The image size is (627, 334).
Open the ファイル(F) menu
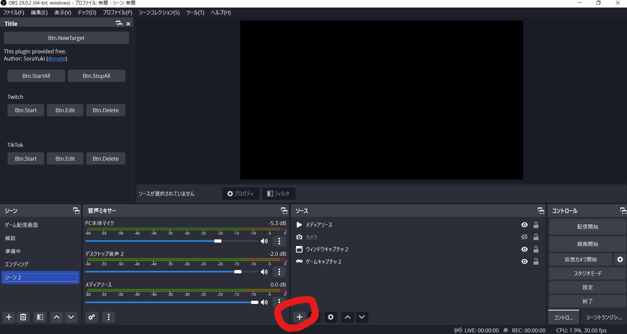coord(14,12)
